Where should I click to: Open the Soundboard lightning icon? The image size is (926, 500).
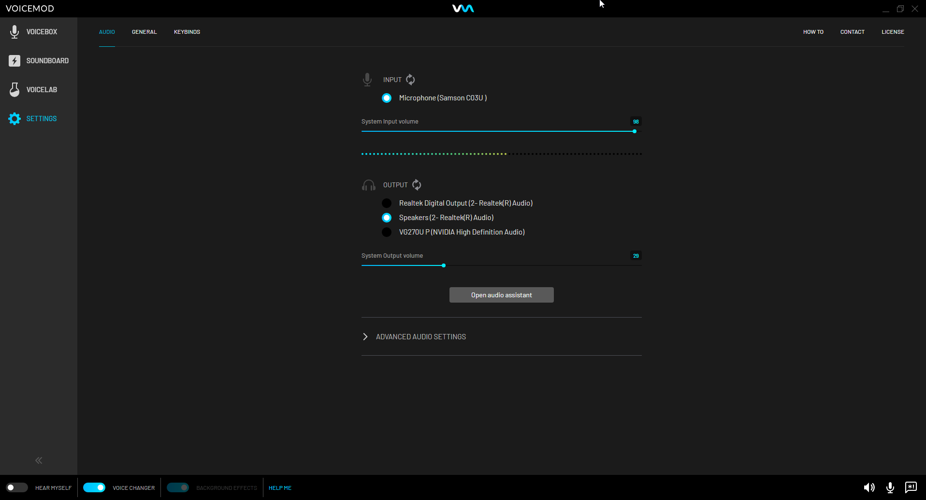(14, 61)
